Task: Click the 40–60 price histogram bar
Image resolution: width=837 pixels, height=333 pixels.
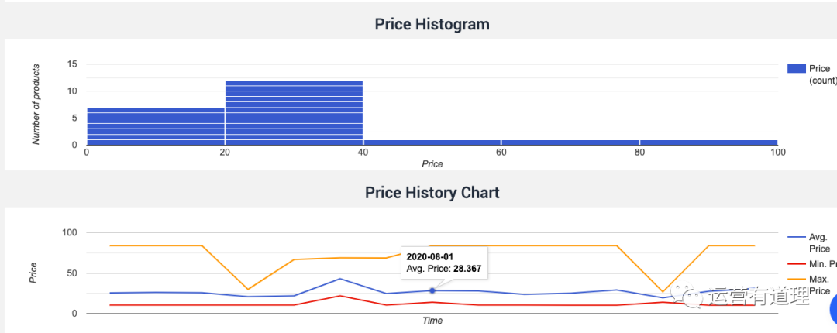Action: pos(432,142)
